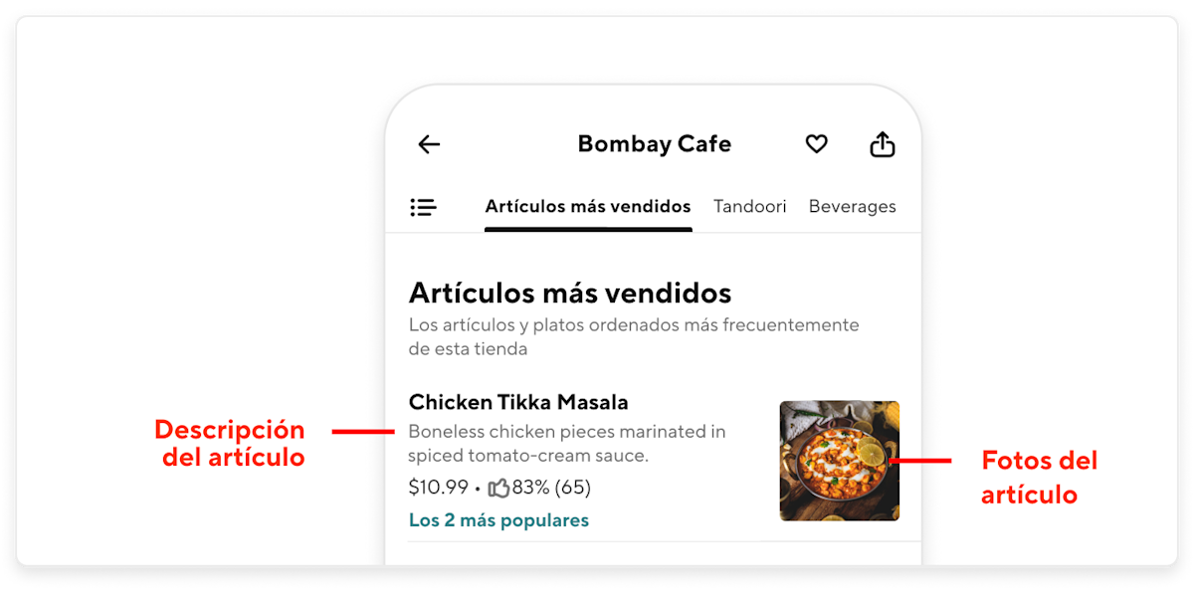Open the Beverages tab
The image size is (1194, 599).
[853, 207]
